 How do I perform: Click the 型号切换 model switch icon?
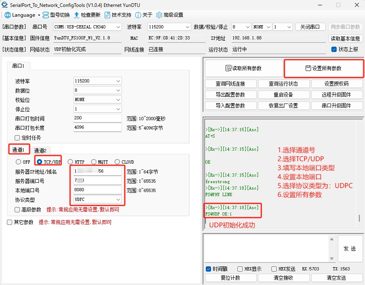tap(46, 15)
